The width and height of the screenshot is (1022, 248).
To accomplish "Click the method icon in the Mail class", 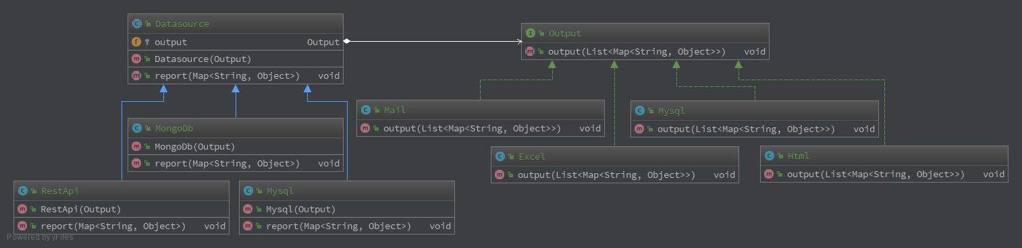I will [365, 128].
